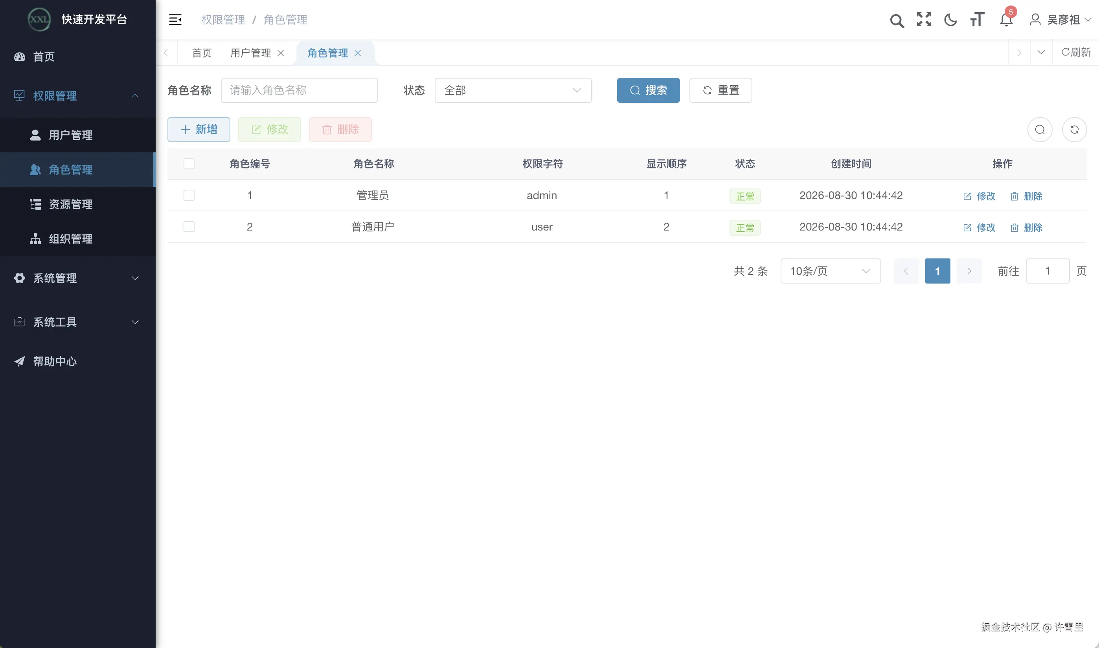Screen dimensions: 1099x648
Task: Select page 1 in pagination
Action: (937, 271)
